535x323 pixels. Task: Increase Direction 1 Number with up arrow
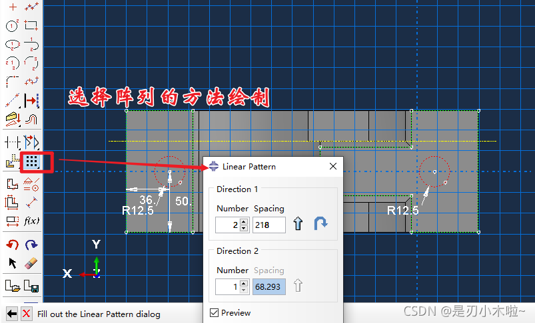(x=244, y=221)
